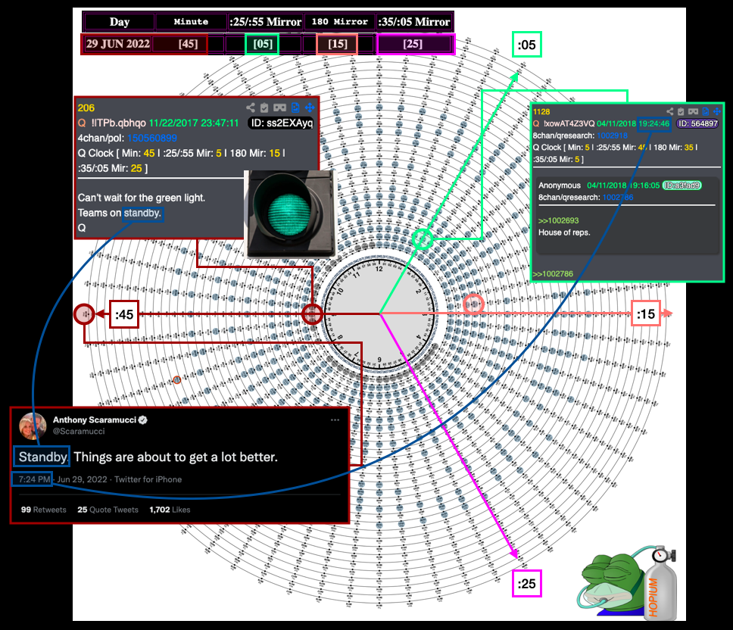
Task: Click the clipboard-check icon on post 206
Action: coord(264,108)
